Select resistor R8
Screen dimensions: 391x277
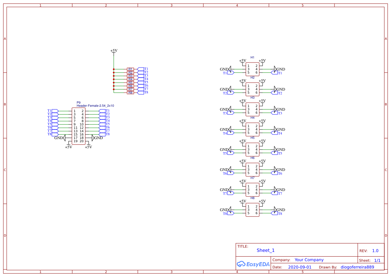pos(130,93)
